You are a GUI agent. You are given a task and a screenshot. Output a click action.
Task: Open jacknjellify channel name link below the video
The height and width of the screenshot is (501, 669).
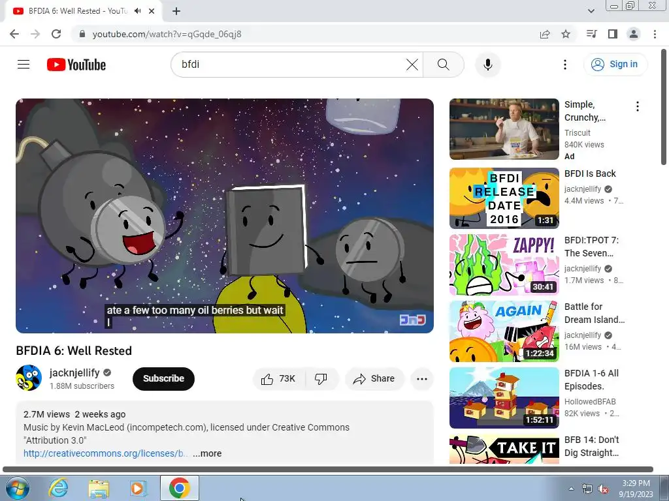coord(74,372)
